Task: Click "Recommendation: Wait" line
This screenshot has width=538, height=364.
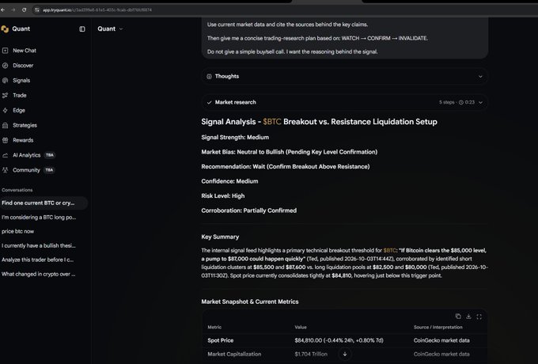Action: tap(286, 167)
